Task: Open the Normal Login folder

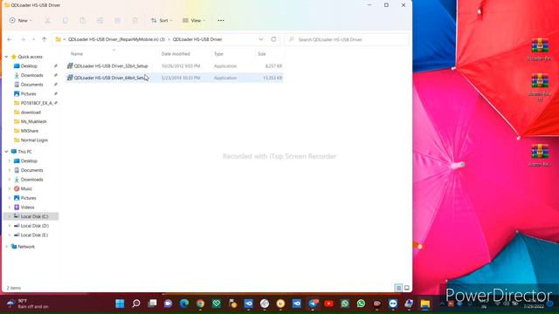Action: pos(34,140)
